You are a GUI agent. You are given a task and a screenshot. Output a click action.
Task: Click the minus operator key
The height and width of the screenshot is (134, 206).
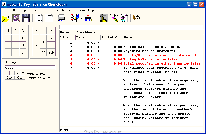43,31
